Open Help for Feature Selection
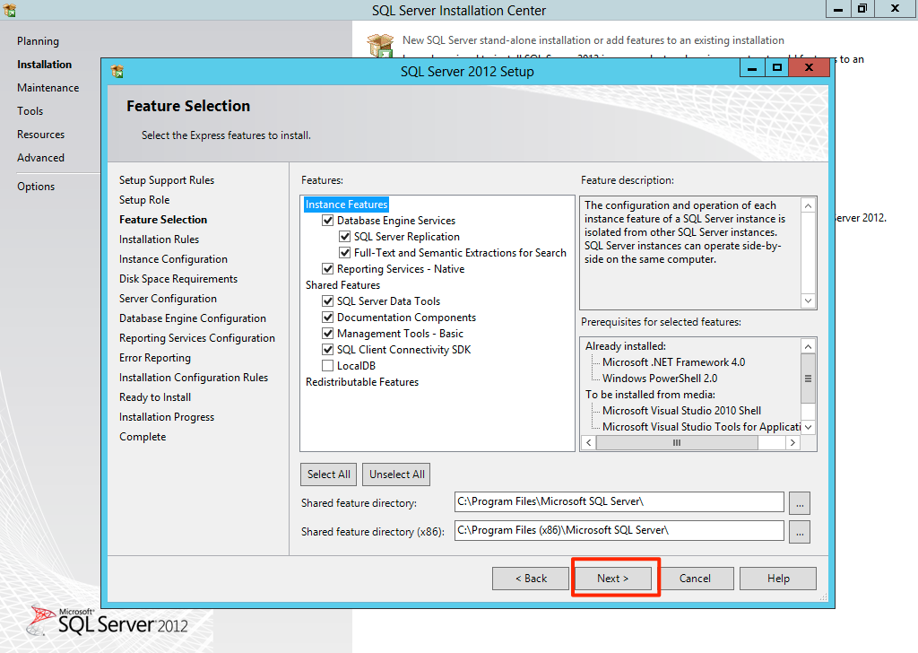The image size is (918, 653). click(778, 579)
